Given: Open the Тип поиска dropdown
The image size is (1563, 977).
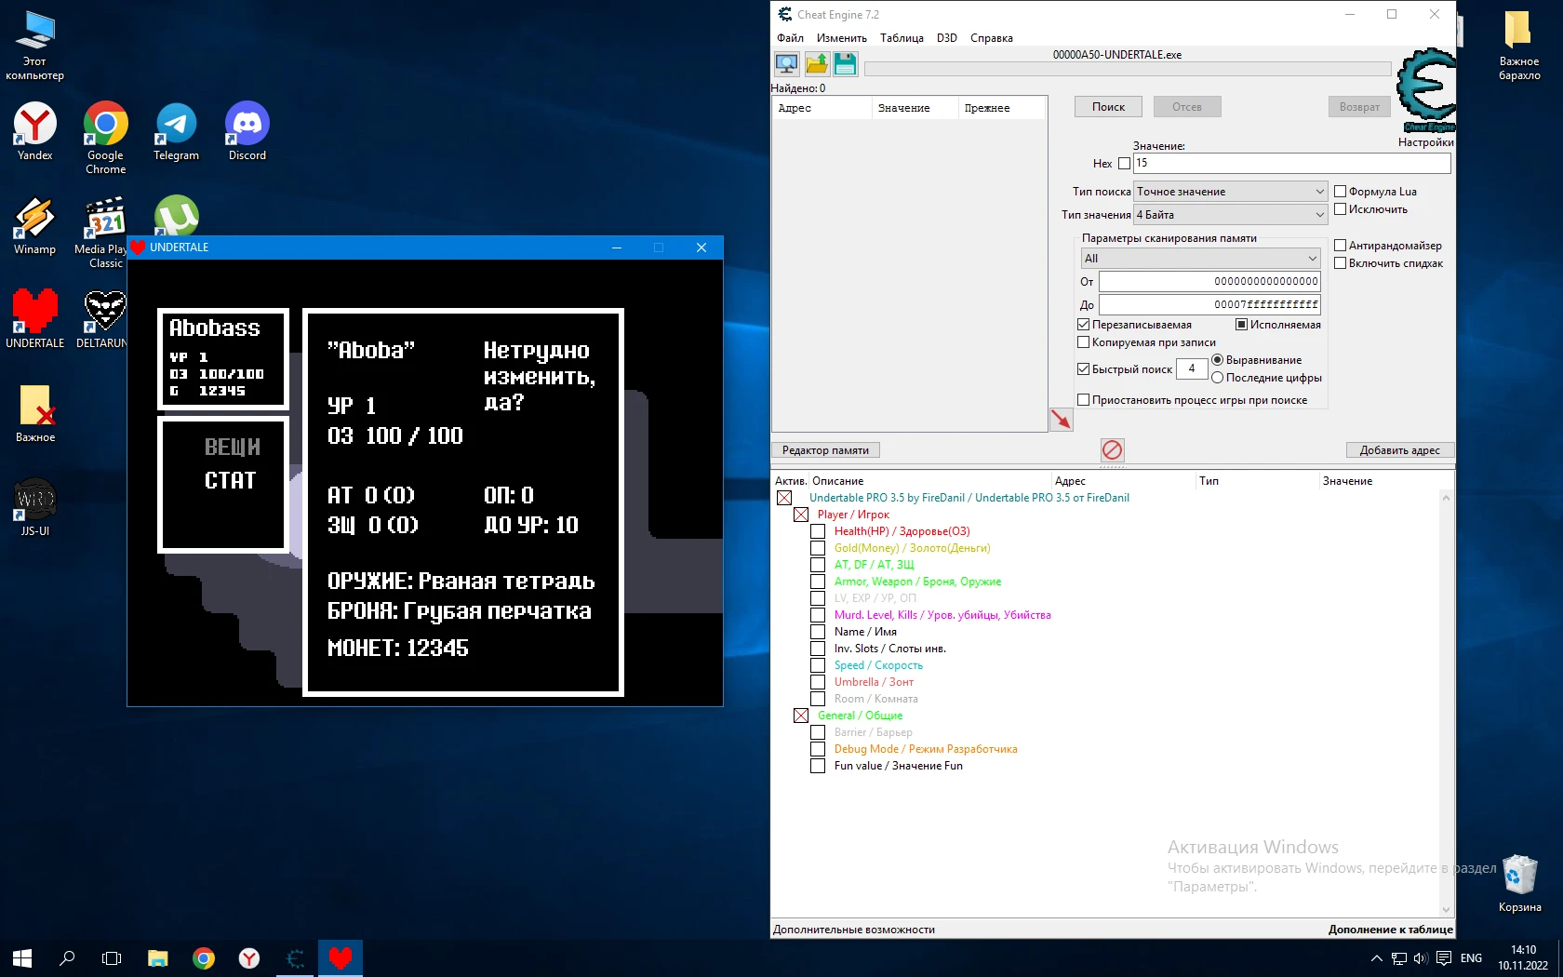Looking at the screenshot, I should click(x=1230, y=192).
